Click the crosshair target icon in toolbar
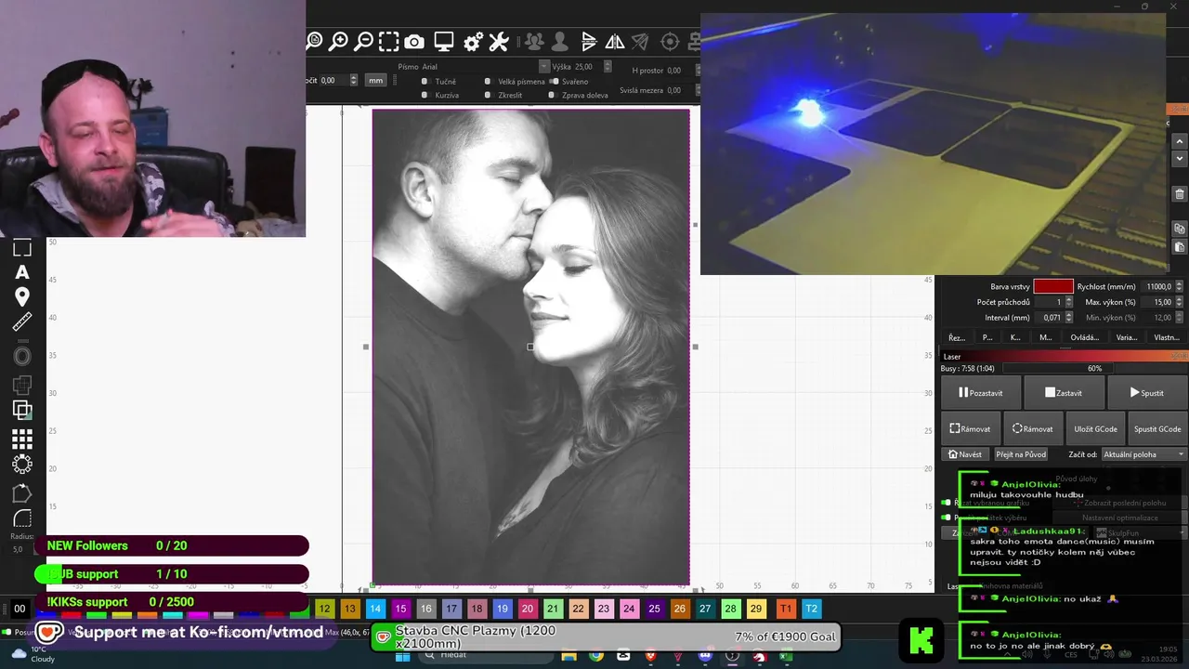The width and height of the screenshot is (1189, 669). tap(670, 42)
